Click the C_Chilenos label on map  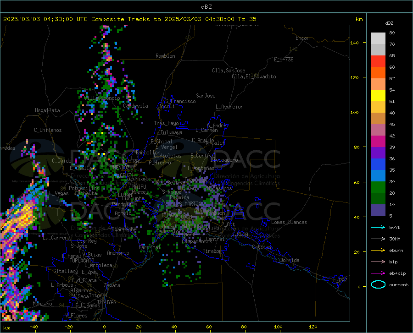coord(48,130)
